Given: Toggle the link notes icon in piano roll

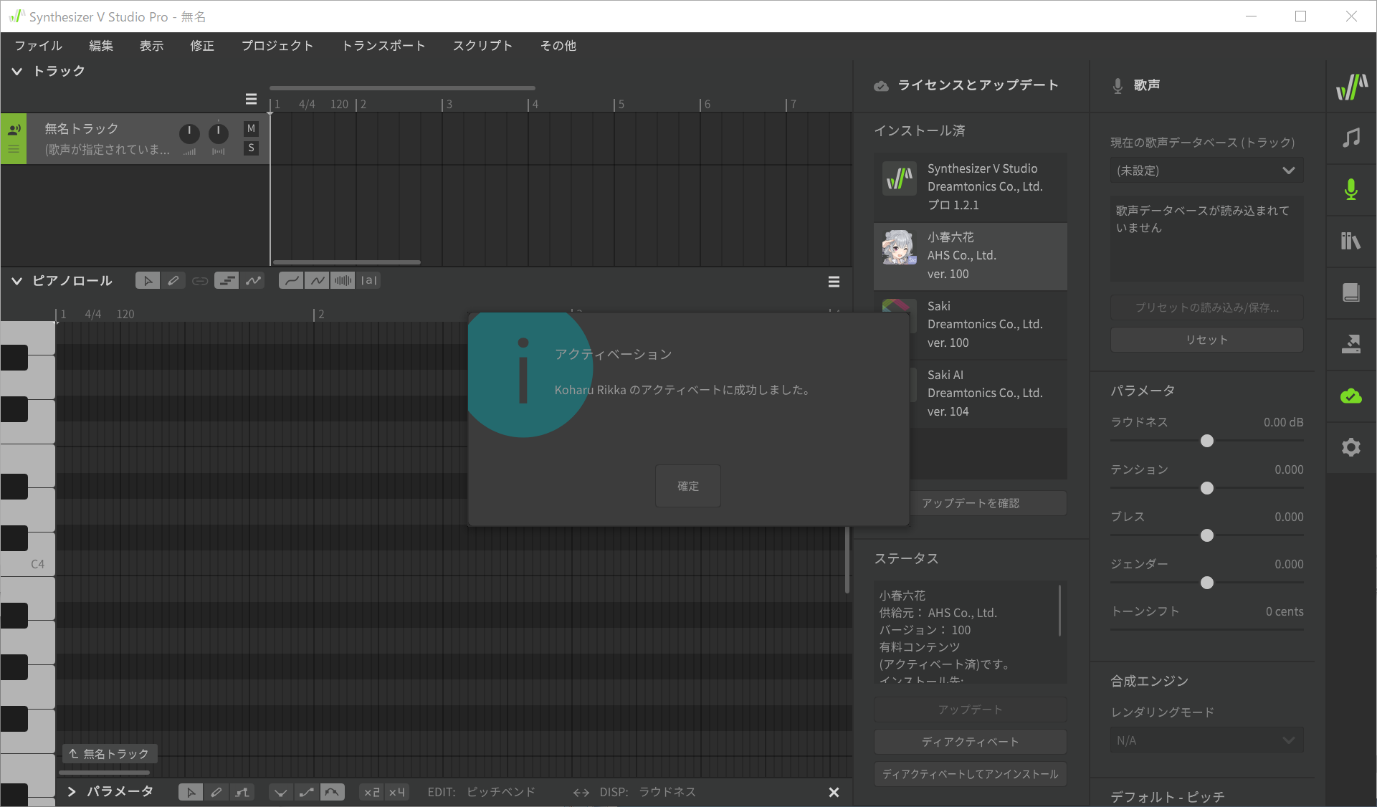Looking at the screenshot, I should 200,281.
